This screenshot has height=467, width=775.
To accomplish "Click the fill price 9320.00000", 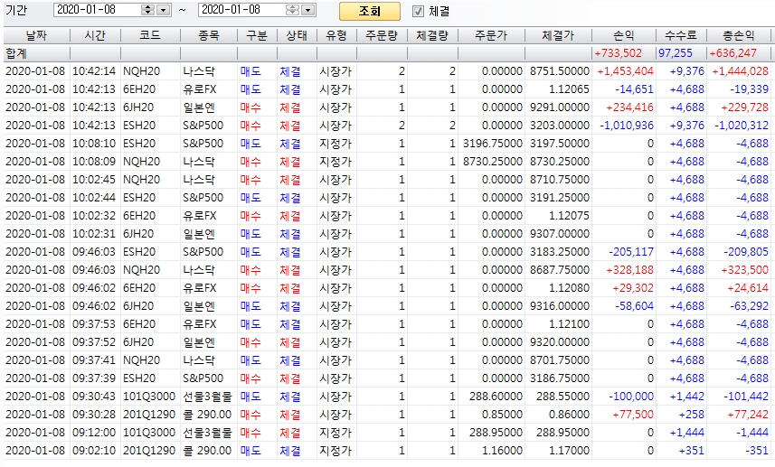I will point(560,342).
